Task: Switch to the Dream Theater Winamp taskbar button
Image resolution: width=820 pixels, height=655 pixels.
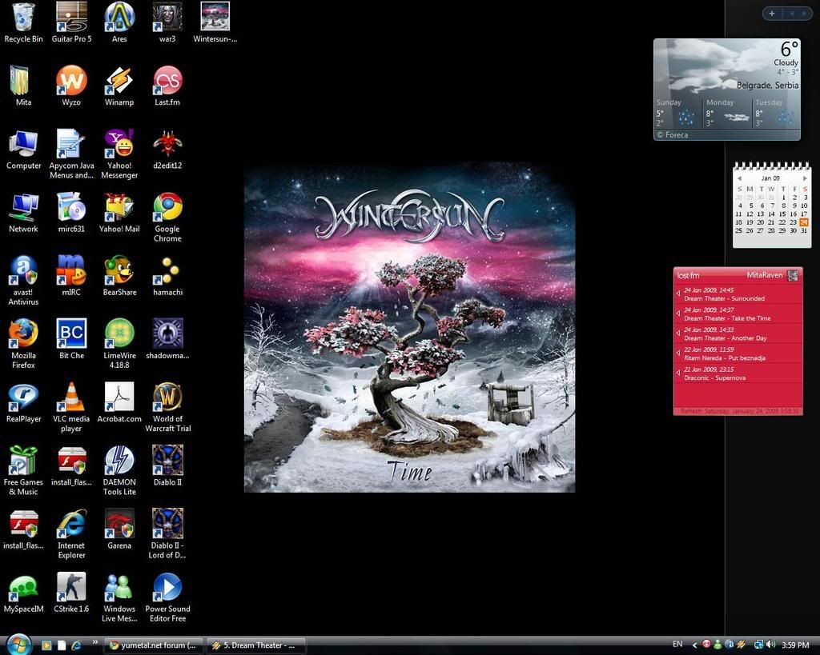Action: point(255,645)
